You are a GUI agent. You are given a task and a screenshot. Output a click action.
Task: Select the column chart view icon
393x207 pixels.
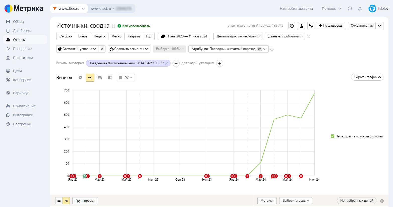pyautogui.click(x=110, y=78)
